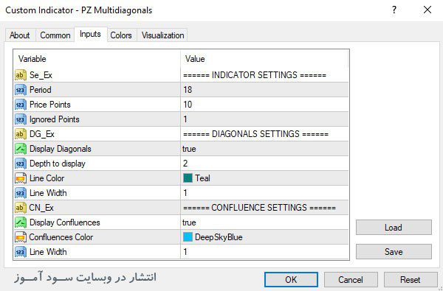Click the integer icon beside Depth to display

click(21, 164)
